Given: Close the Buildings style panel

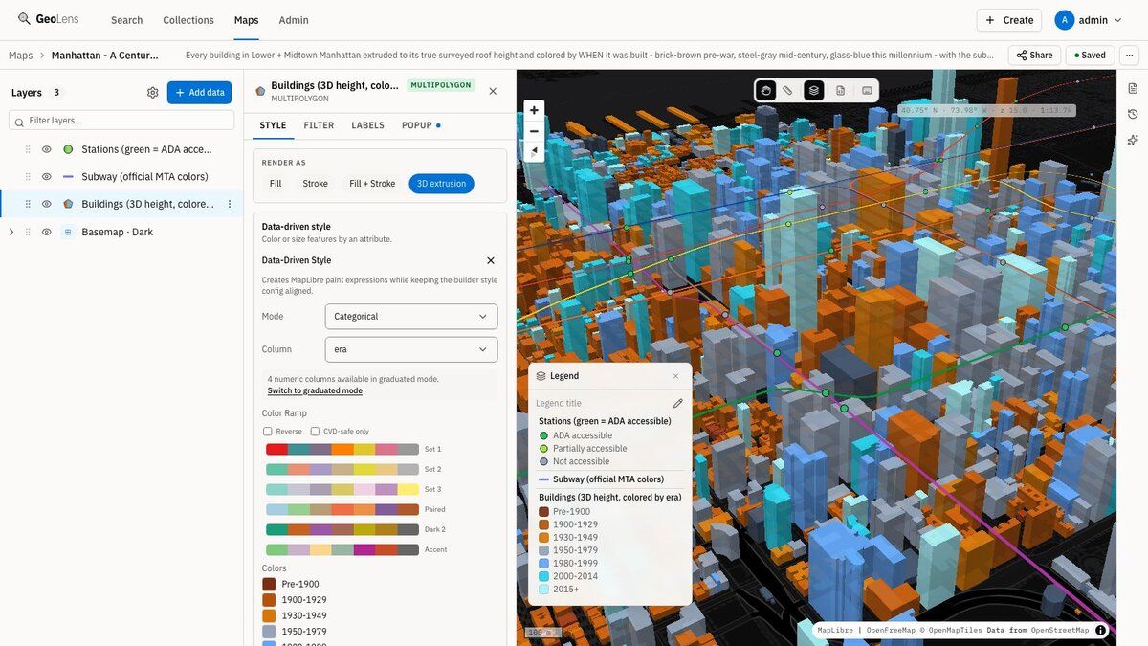Looking at the screenshot, I should (493, 91).
